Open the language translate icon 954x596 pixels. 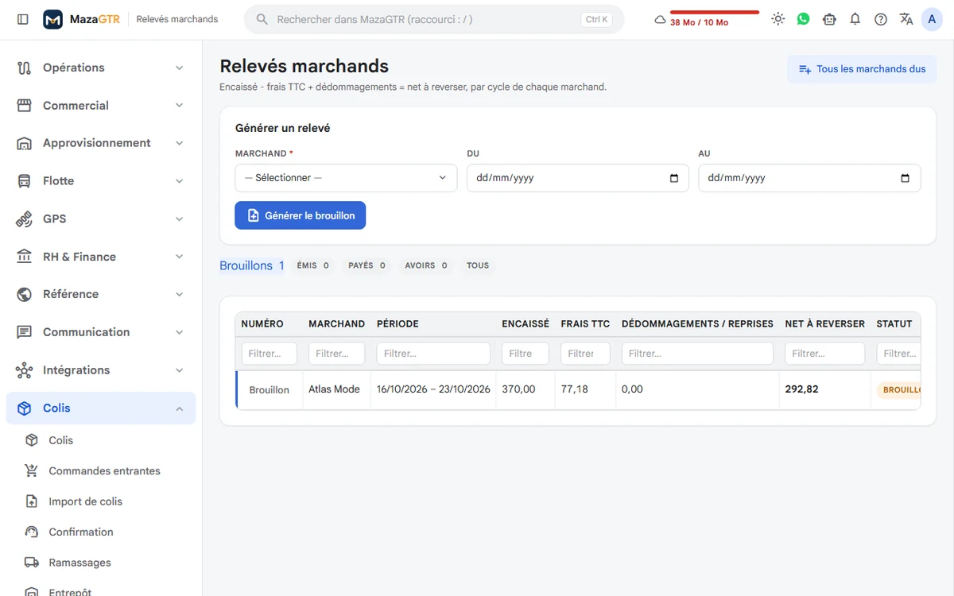pyautogui.click(x=906, y=19)
